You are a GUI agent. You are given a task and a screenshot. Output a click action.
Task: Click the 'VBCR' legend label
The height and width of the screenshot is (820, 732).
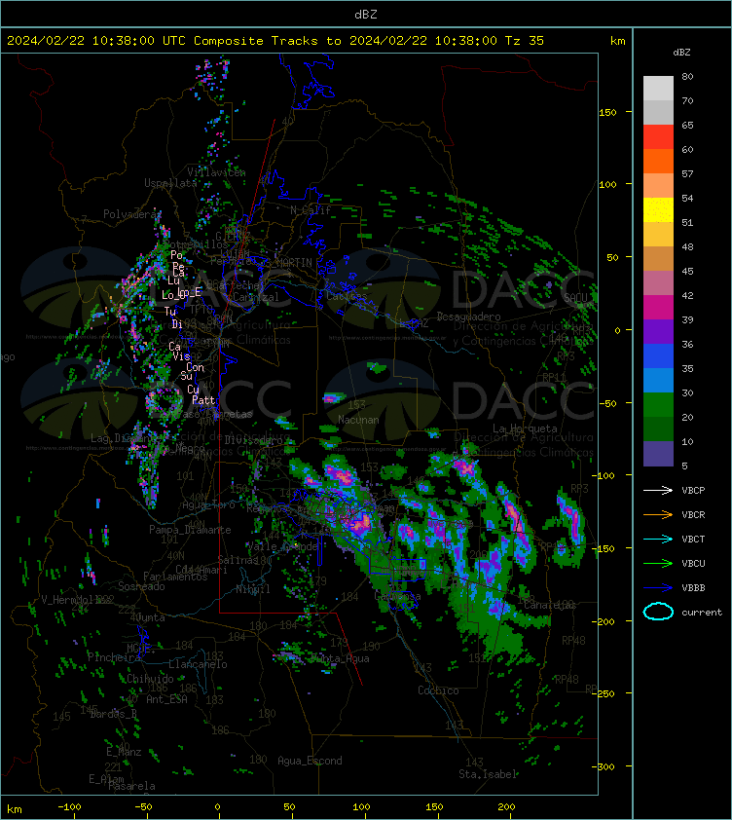coord(693,514)
